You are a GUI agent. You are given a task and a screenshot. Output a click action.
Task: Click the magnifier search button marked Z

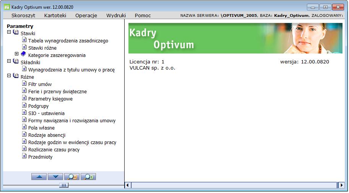coord(88,177)
